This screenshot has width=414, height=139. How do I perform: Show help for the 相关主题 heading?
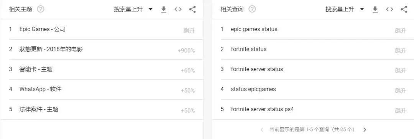(41, 10)
